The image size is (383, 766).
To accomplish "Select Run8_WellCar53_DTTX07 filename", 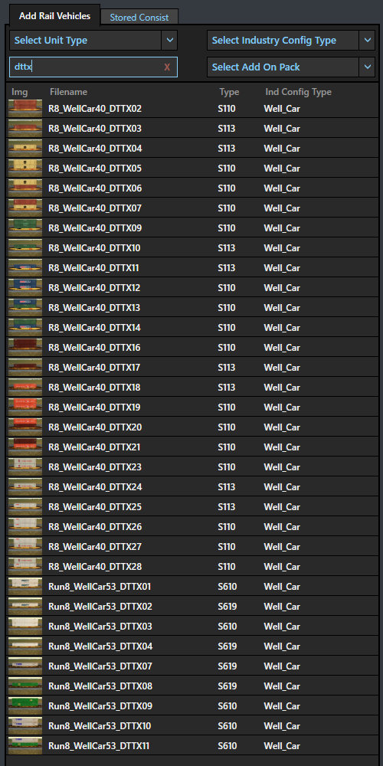I will 100,666.
